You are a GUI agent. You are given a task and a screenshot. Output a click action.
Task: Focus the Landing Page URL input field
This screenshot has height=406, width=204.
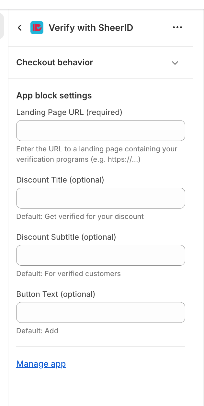101,131
